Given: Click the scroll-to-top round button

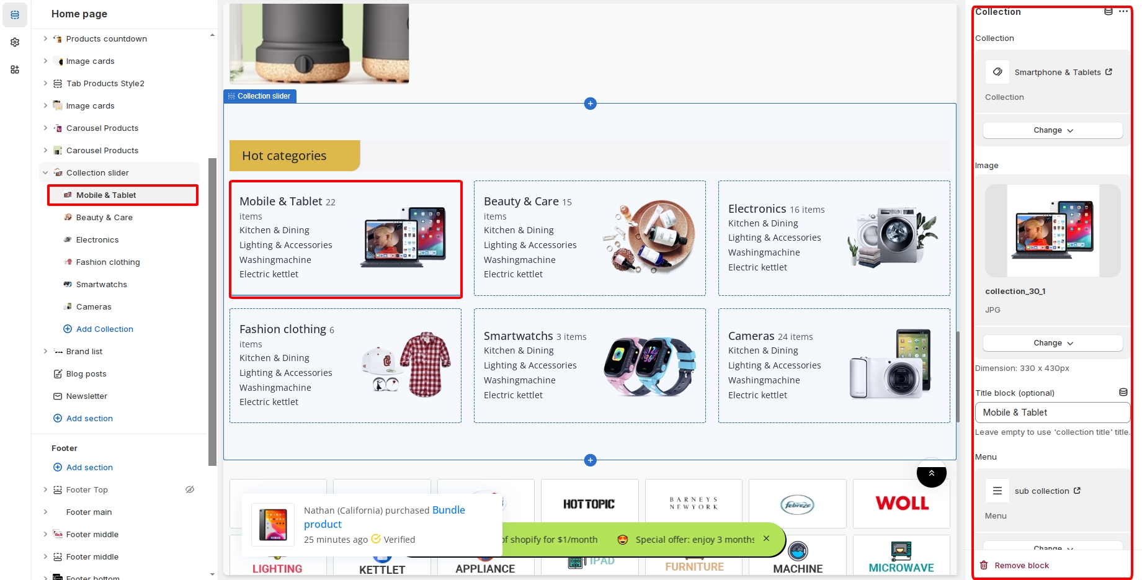Looking at the screenshot, I should pos(931,473).
